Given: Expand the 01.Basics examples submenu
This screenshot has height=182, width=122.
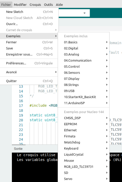Looking at the screenshot, I should tap(84, 42).
